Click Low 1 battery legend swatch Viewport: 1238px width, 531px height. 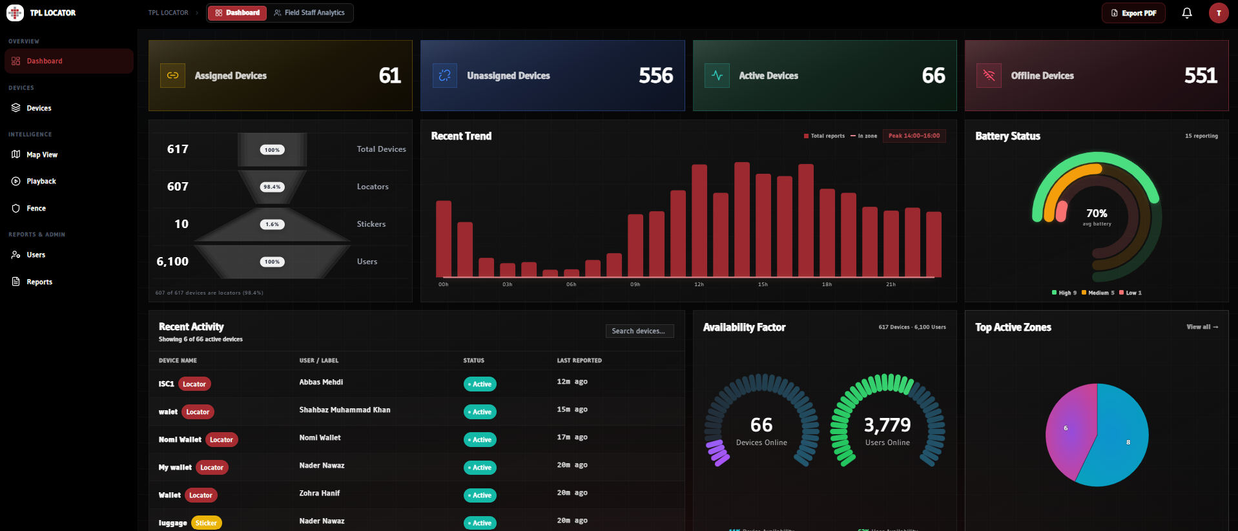(x=1122, y=293)
